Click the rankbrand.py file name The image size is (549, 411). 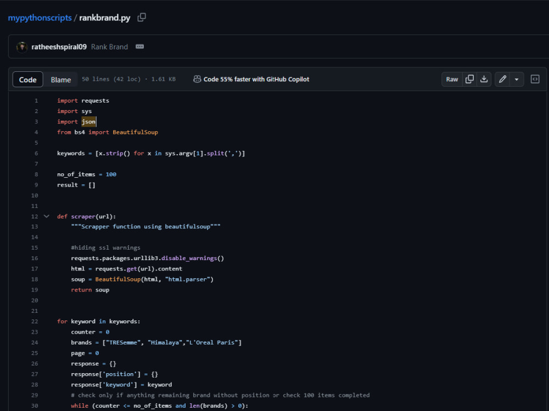[105, 18]
